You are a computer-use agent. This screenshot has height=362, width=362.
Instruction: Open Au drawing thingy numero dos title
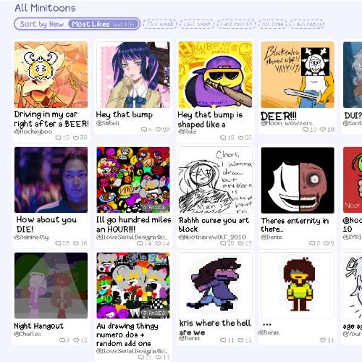(127, 334)
